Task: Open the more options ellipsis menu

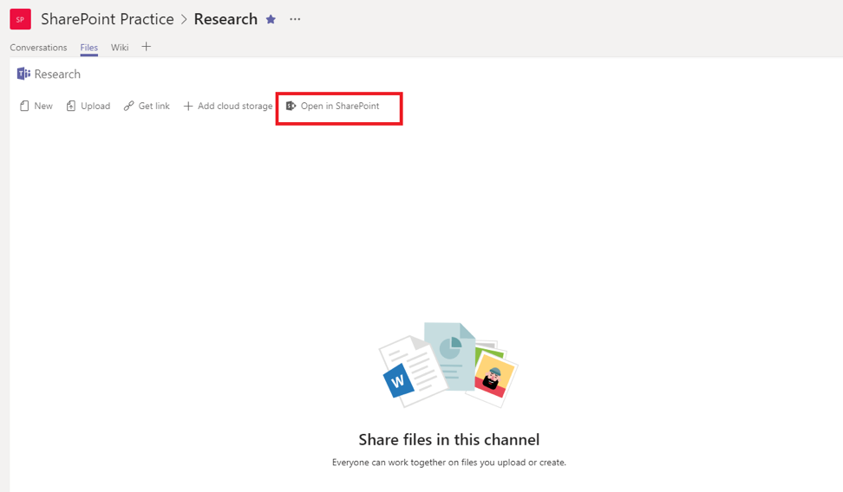Action: tap(295, 19)
